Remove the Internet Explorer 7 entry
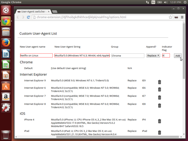This screenshot has width=188, height=141. 159,97
